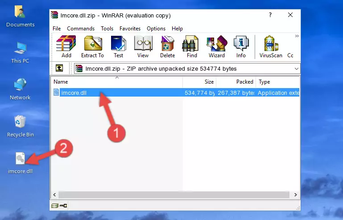This screenshot has width=343, height=220.
Task: Close the WinRAR window
Action: coord(290,15)
